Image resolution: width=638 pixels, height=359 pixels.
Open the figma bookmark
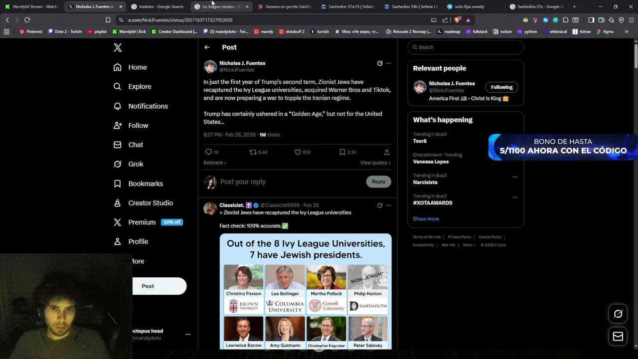click(605, 31)
